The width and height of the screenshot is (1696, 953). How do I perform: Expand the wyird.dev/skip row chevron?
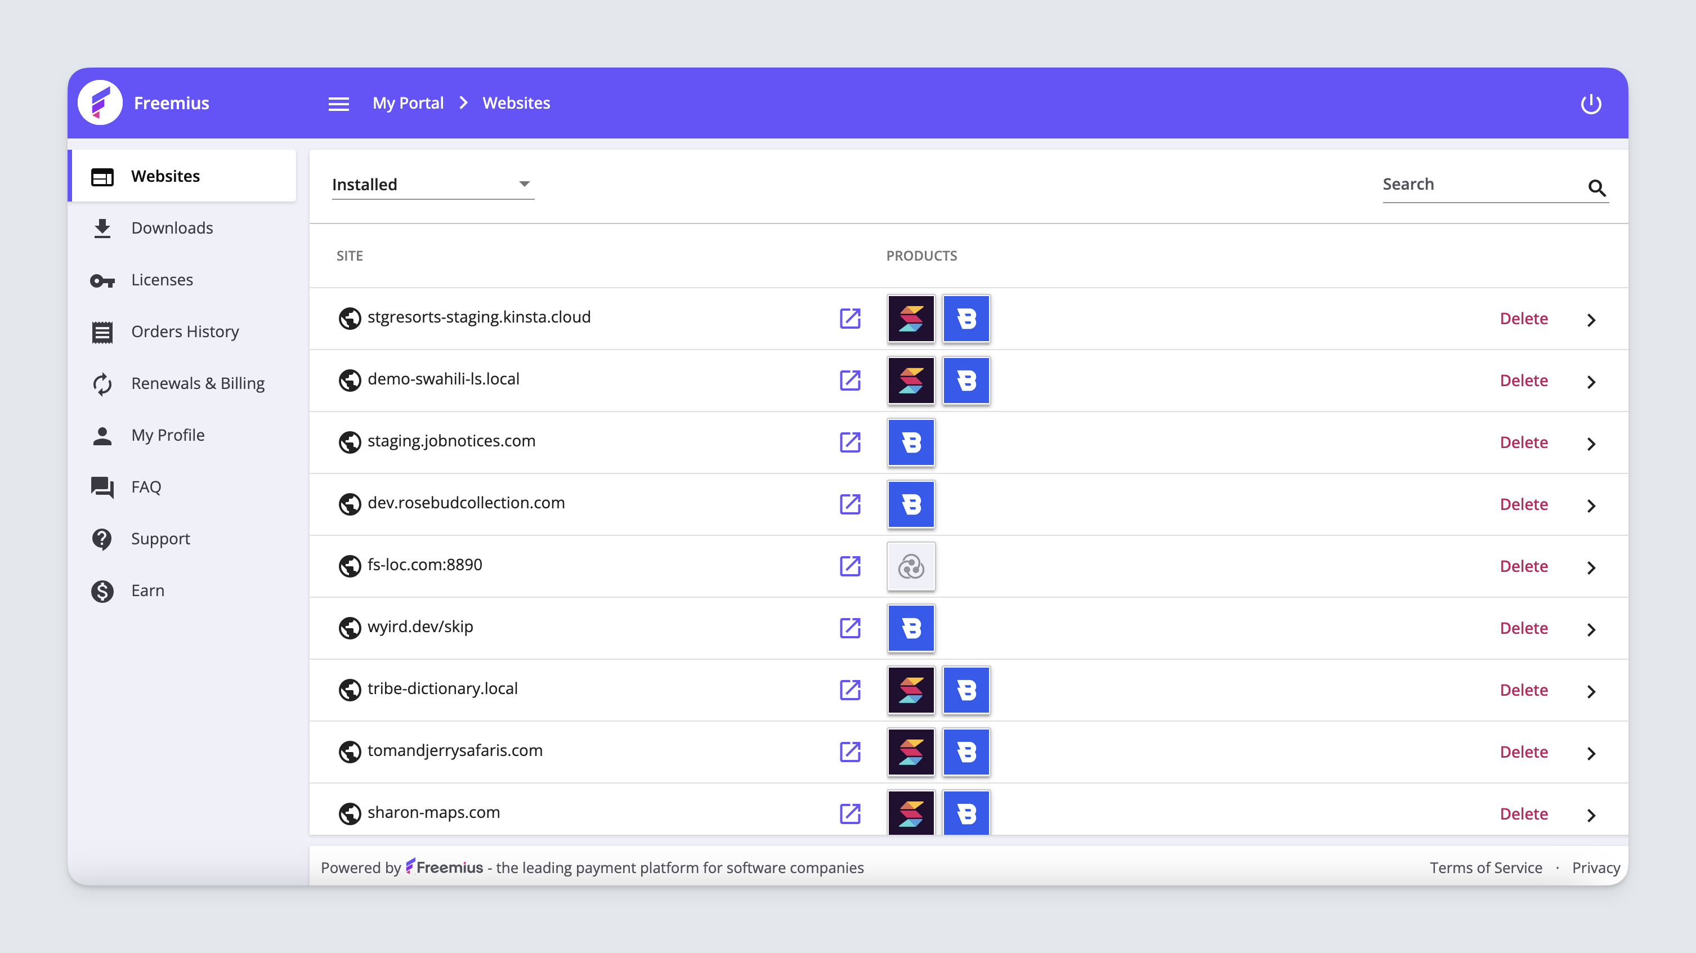coord(1591,630)
